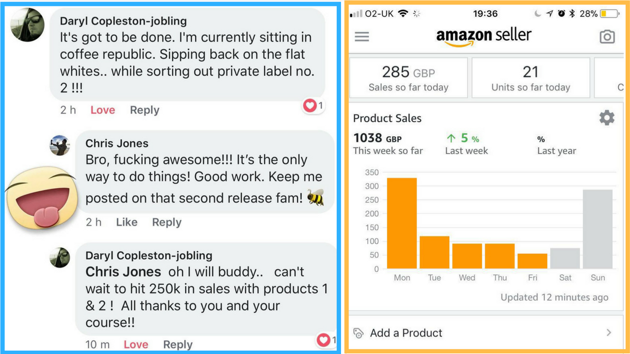This screenshot has height=354, width=630.
Task: Toggle Love on Daryl's 250k sales comment
Action: coord(136,345)
